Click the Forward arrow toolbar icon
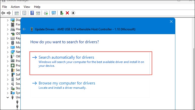 pyautogui.click(x=9, y=13)
